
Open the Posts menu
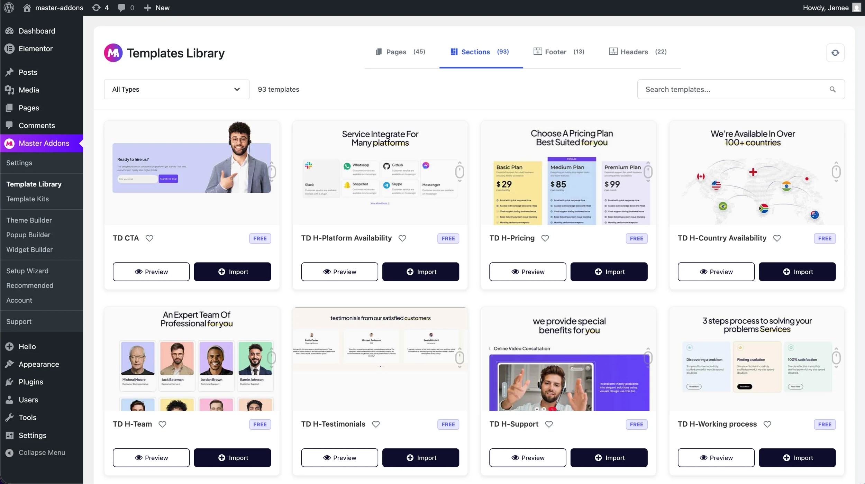(x=42, y=72)
